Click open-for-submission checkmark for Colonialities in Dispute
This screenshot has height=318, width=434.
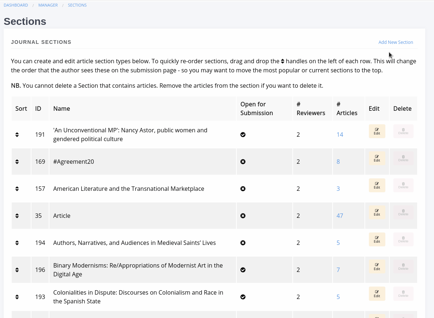pyautogui.click(x=243, y=297)
